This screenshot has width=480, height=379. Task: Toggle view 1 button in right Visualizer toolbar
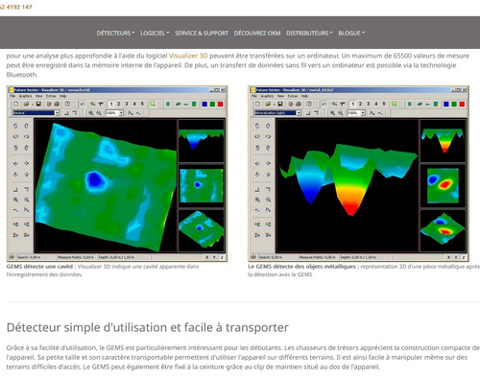tap(352, 104)
